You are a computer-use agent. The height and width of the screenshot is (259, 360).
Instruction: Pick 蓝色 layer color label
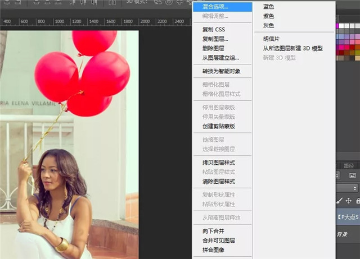click(268, 7)
